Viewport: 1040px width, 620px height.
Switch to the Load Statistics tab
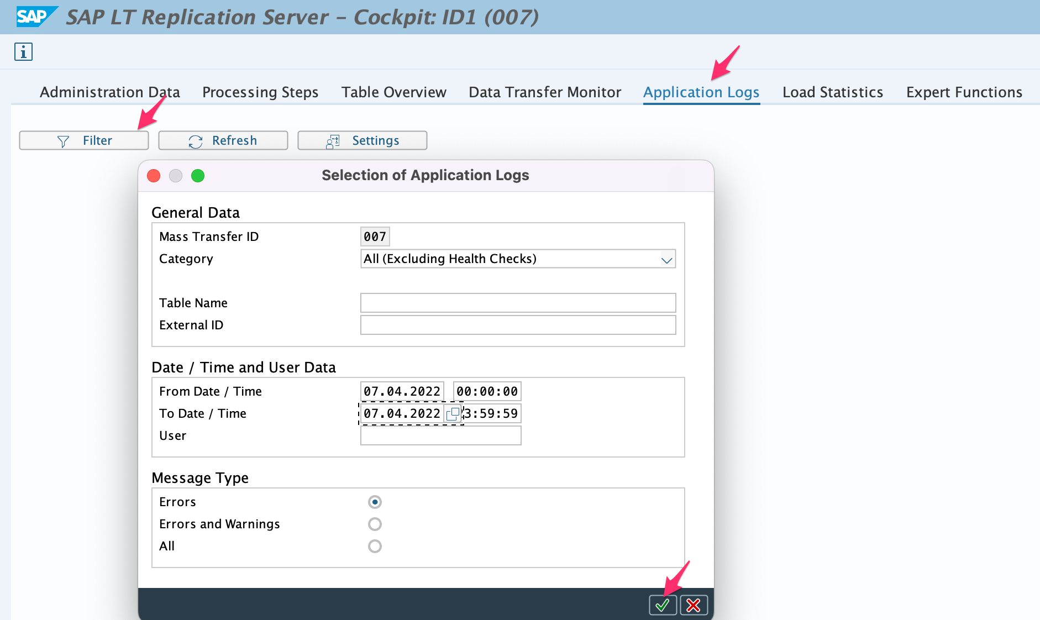click(832, 92)
